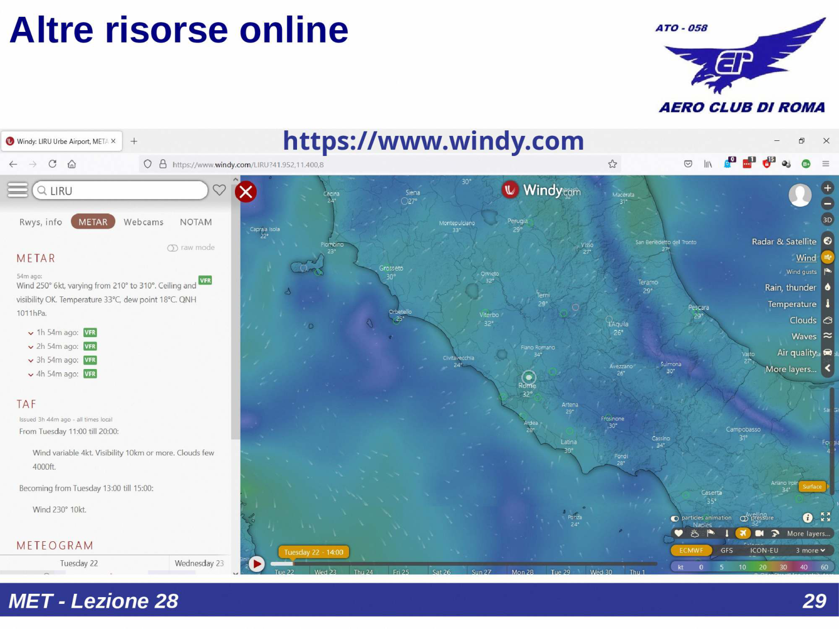Click the Firefox forward arrow
Viewport: 839px width, 629px height.
coord(33,164)
